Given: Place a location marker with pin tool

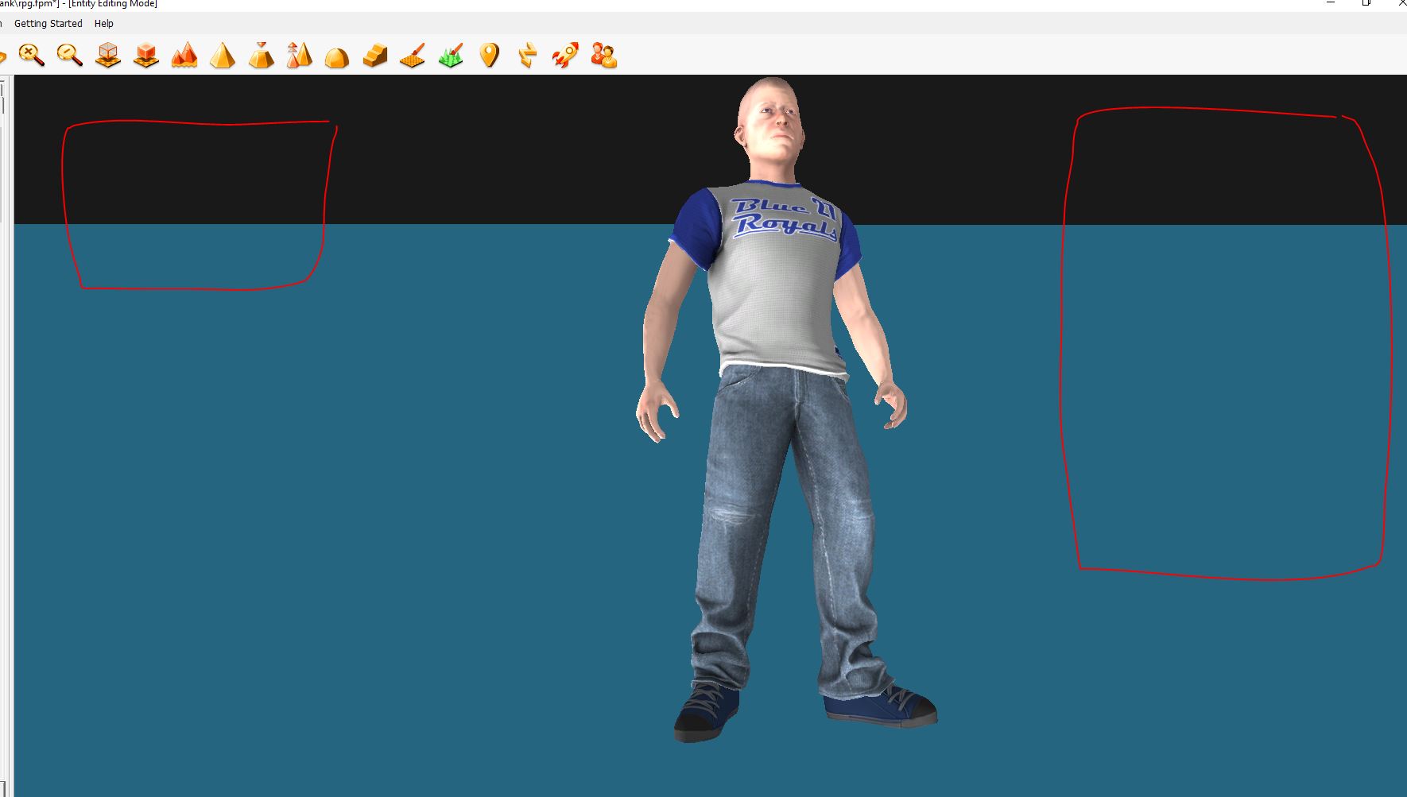Looking at the screenshot, I should pyautogui.click(x=488, y=56).
